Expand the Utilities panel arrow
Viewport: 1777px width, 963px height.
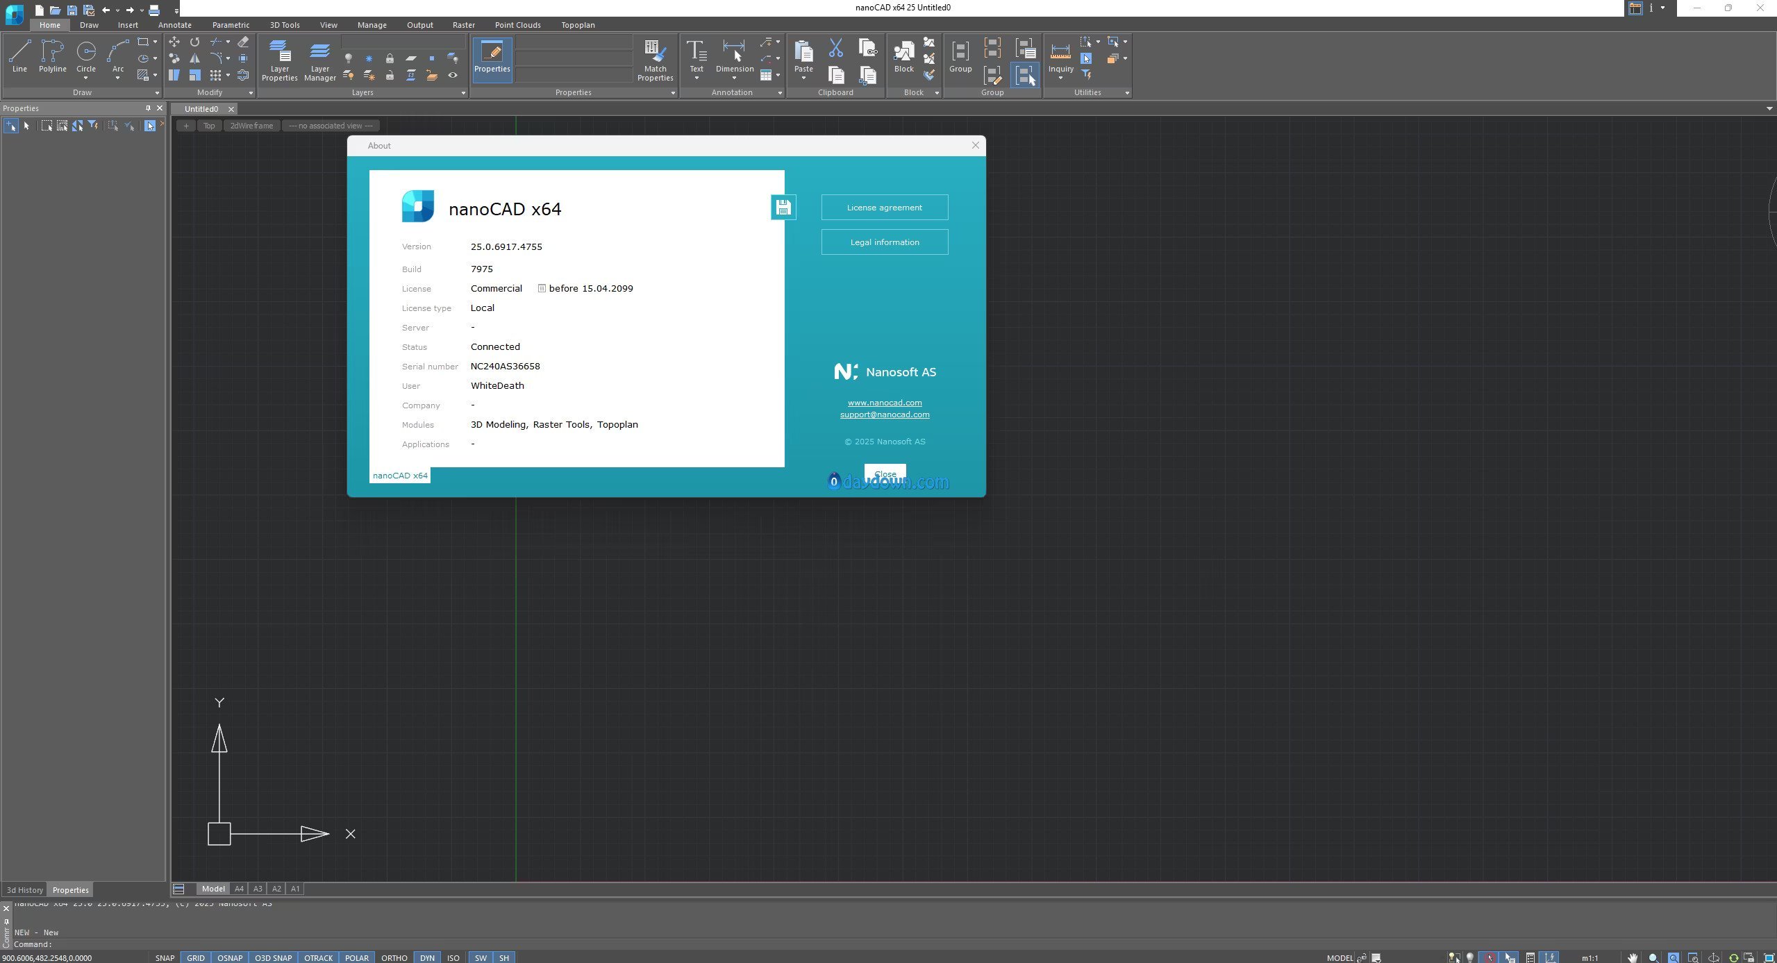pyautogui.click(x=1127, y=93)
